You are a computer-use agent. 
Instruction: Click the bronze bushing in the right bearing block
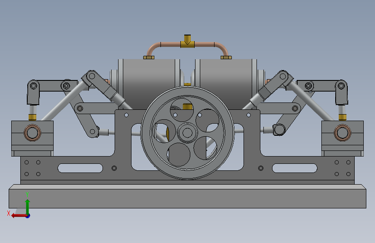[343, 132]
